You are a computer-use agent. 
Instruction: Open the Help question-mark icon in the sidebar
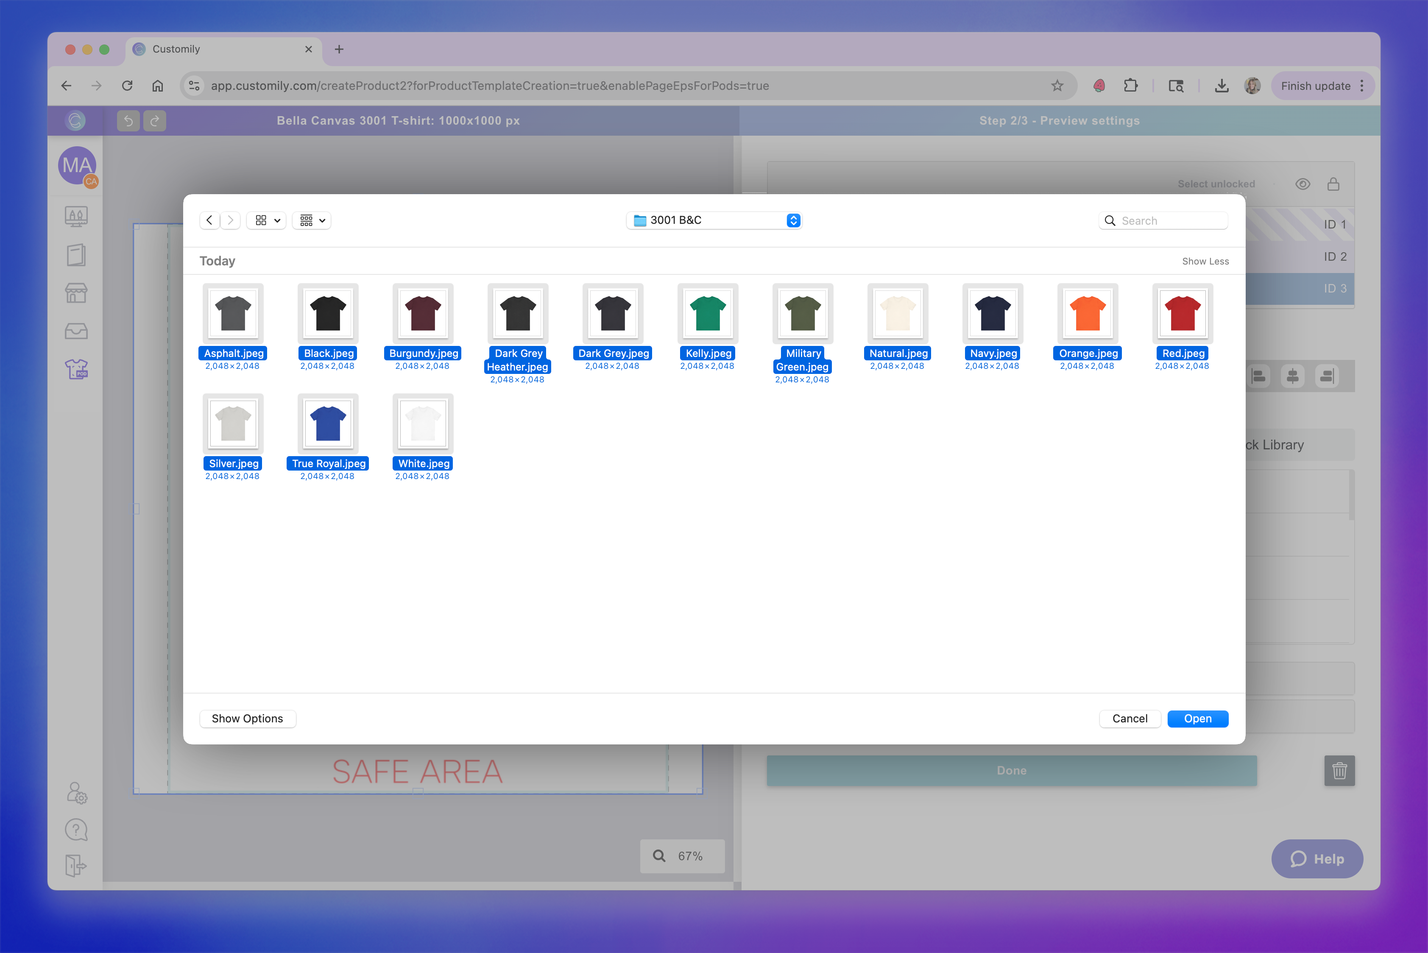point(77,830)
